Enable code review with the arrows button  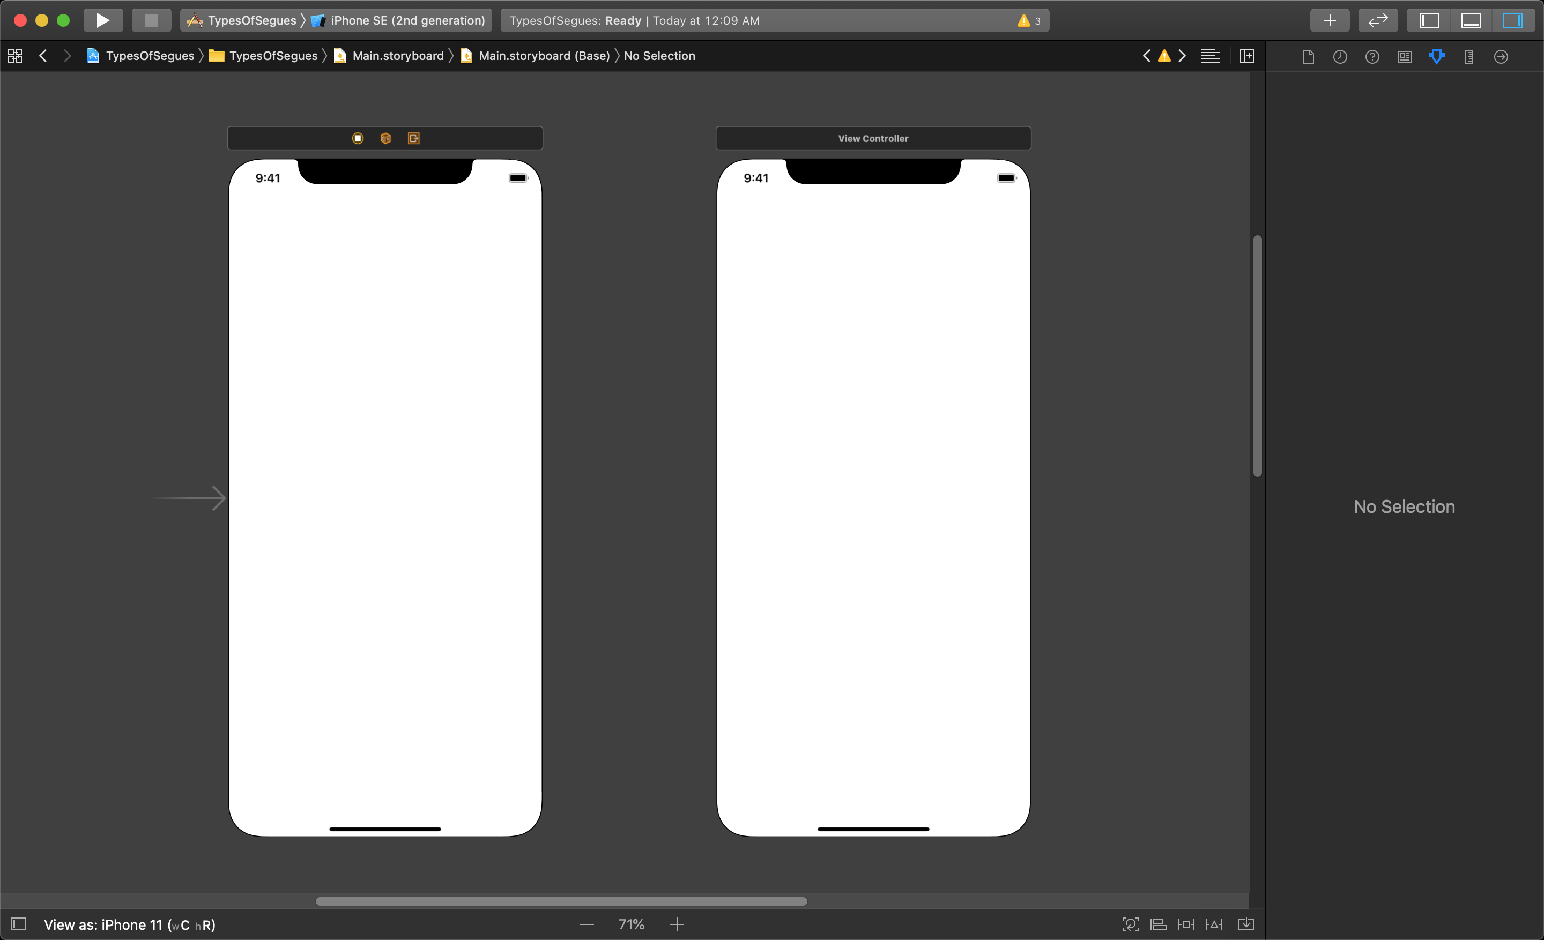coord(1378,20)
